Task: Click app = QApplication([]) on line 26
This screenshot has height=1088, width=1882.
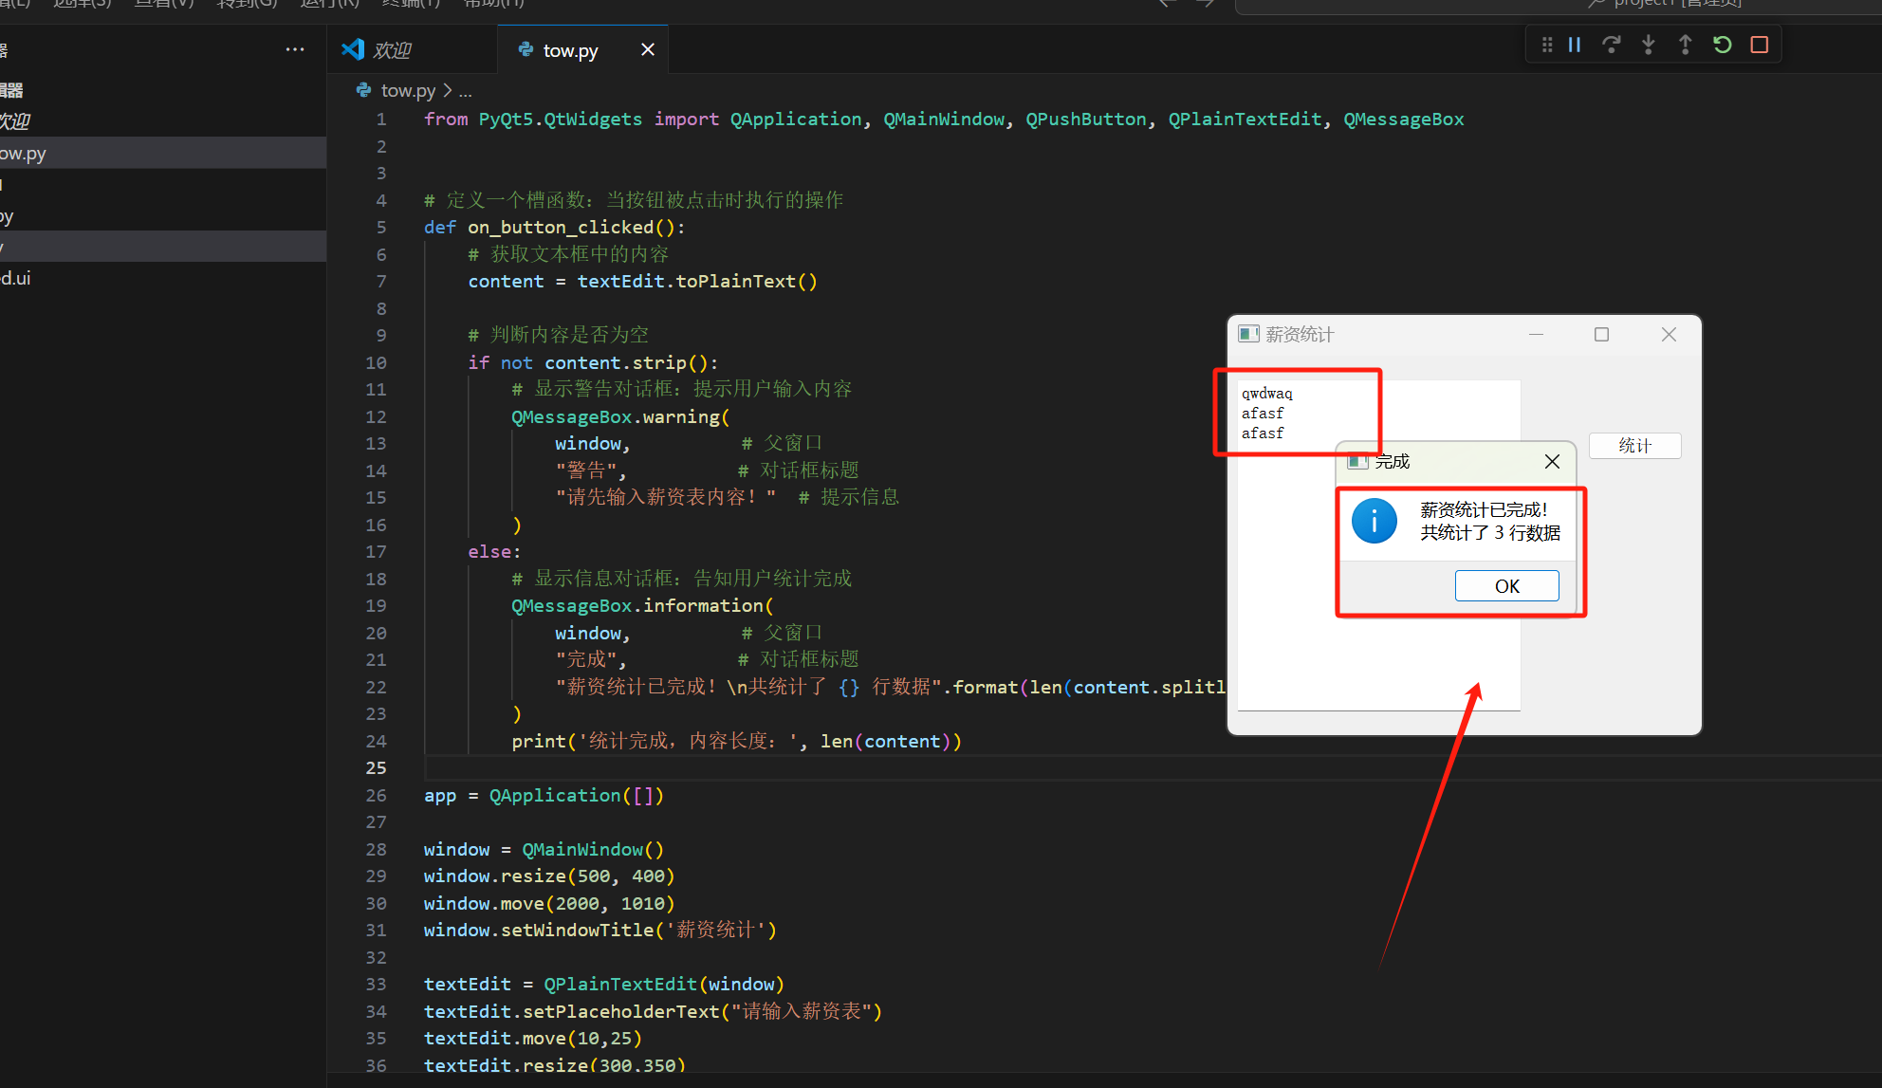Action: (544, 795)
